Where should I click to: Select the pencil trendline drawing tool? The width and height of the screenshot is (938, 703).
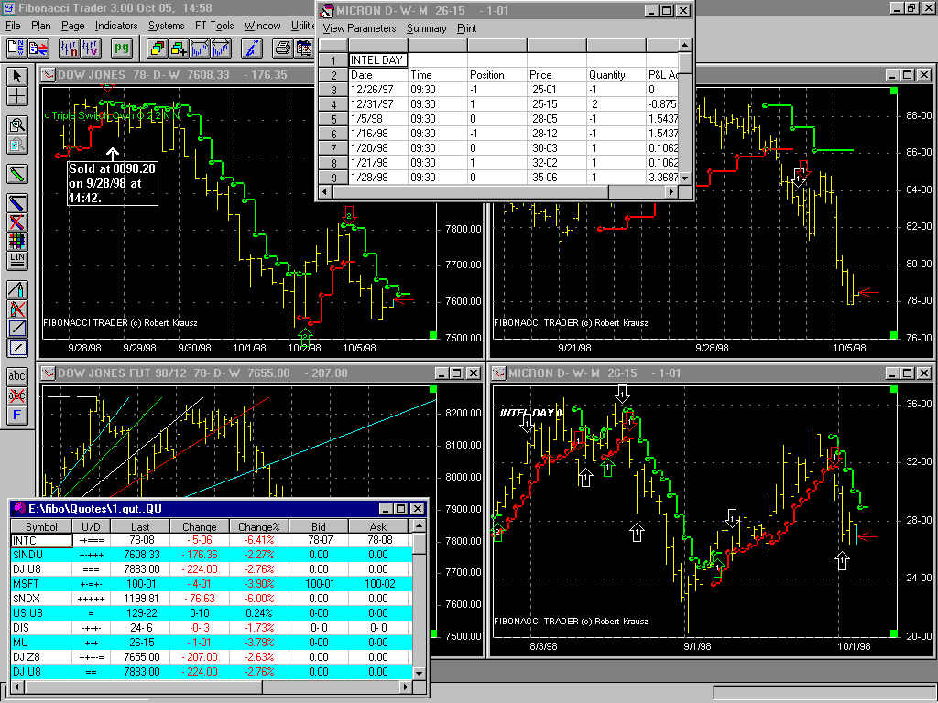click(16, 290)
